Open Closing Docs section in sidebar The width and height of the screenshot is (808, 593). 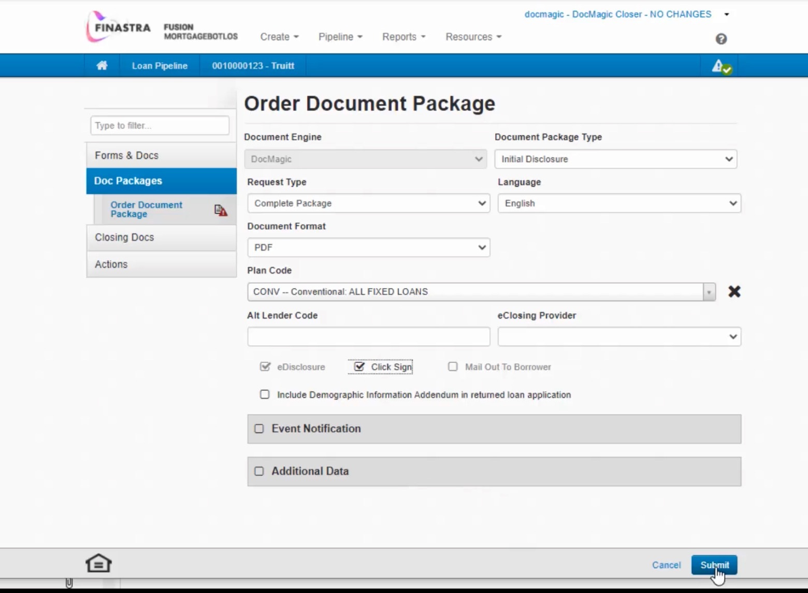point(161,237)
